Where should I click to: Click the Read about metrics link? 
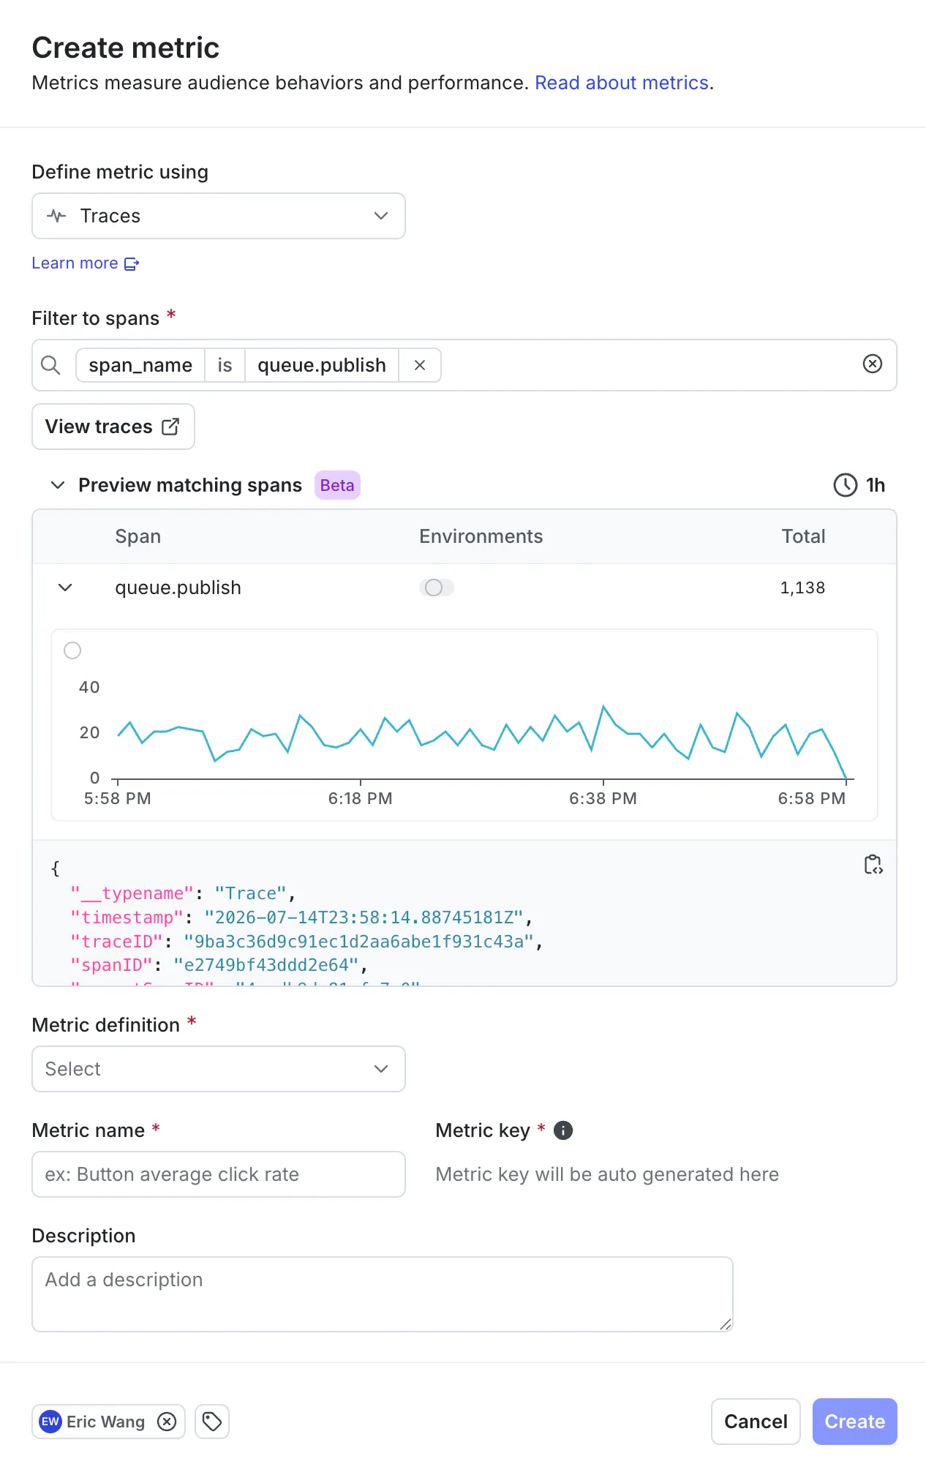click(x=622, y=83)
